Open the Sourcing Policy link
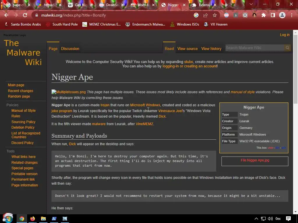 (x=23, y=122)
